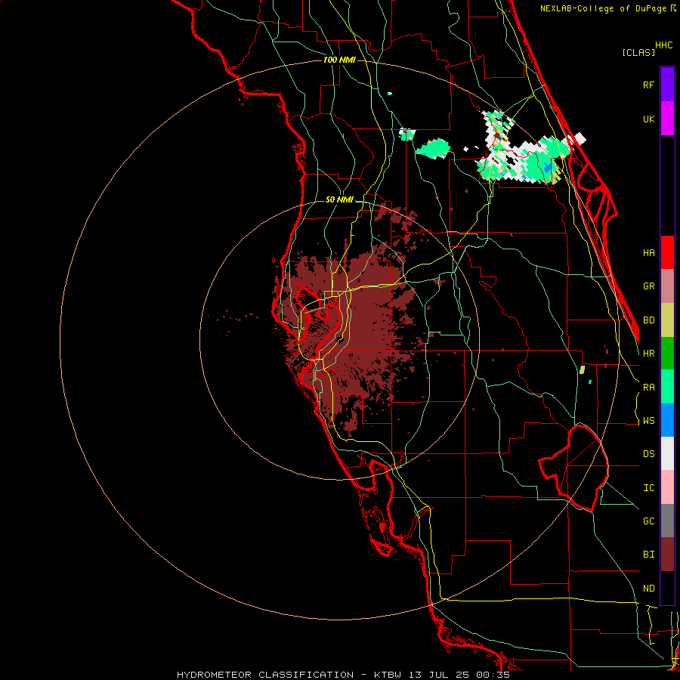Click the GC legend label

pyautogui.click(x=648, y=521)
